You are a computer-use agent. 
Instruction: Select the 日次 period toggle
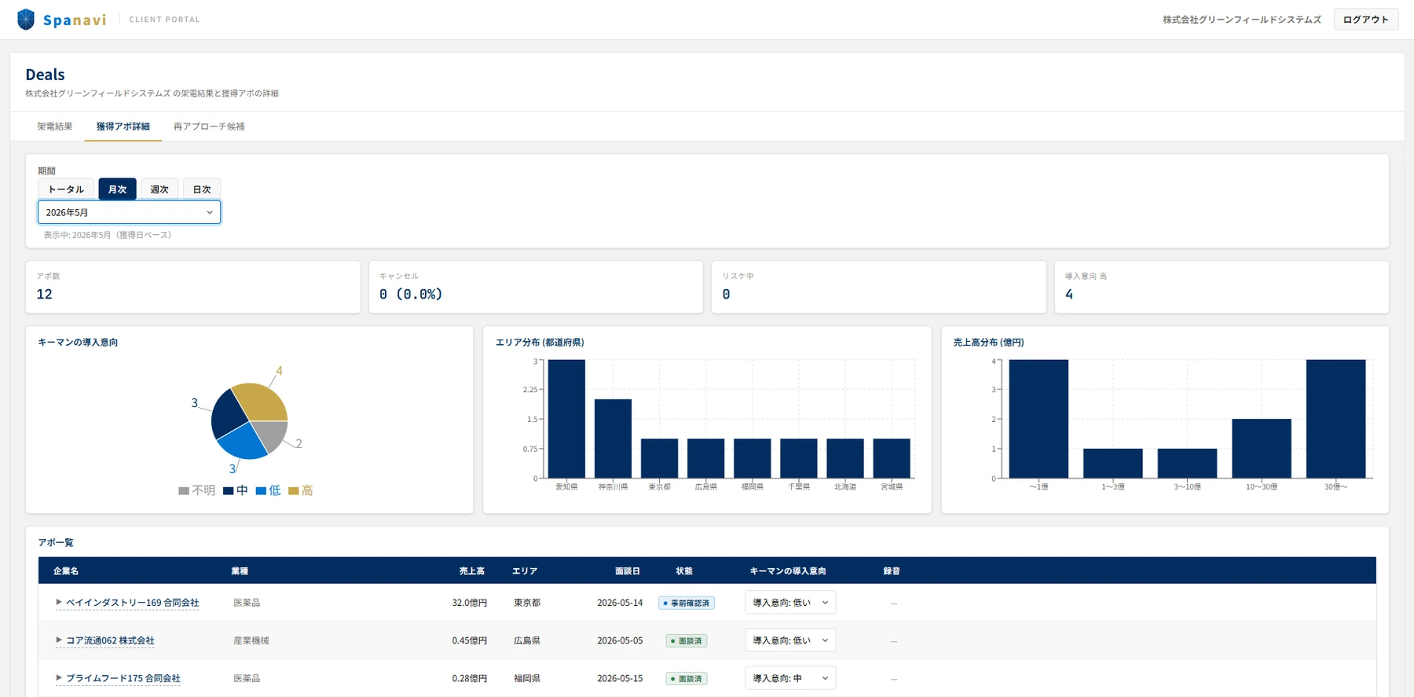pyautogui.click(x=202, y=189)
